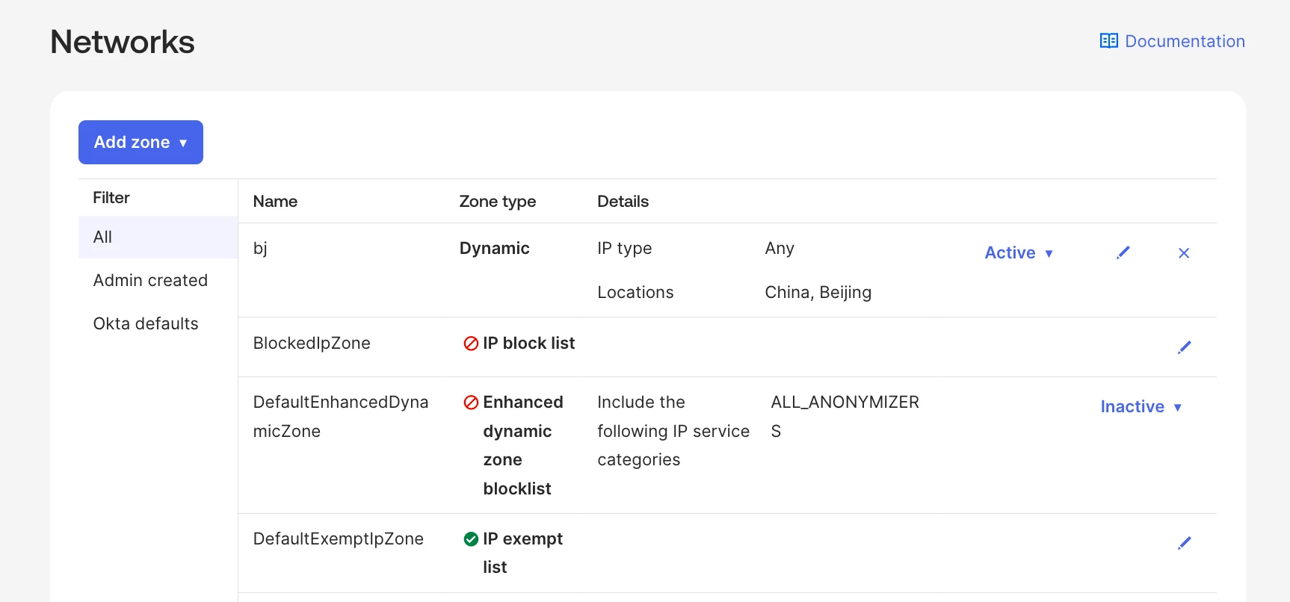Click the ALL_ANONYMIZERS value
Viewport: 1290px width, 602px height.
[845, 417]
